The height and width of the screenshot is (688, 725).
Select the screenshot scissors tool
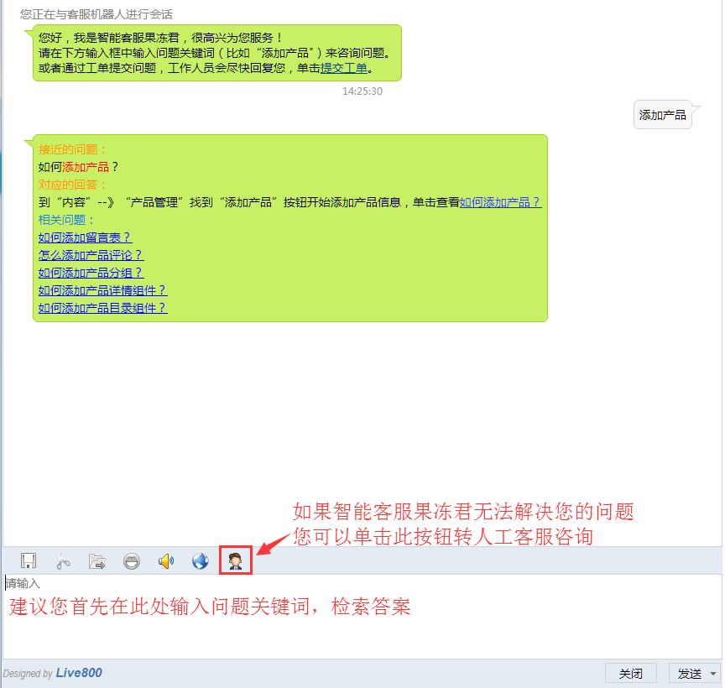click(63, 561)
